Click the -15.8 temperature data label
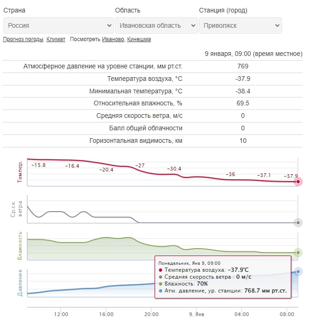Viewport: 318px width, 329px height. (39, 165)
